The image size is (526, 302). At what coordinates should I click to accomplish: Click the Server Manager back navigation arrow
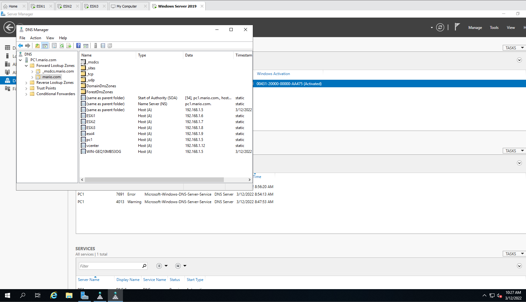pyautogui.click(x=9, y=28)
